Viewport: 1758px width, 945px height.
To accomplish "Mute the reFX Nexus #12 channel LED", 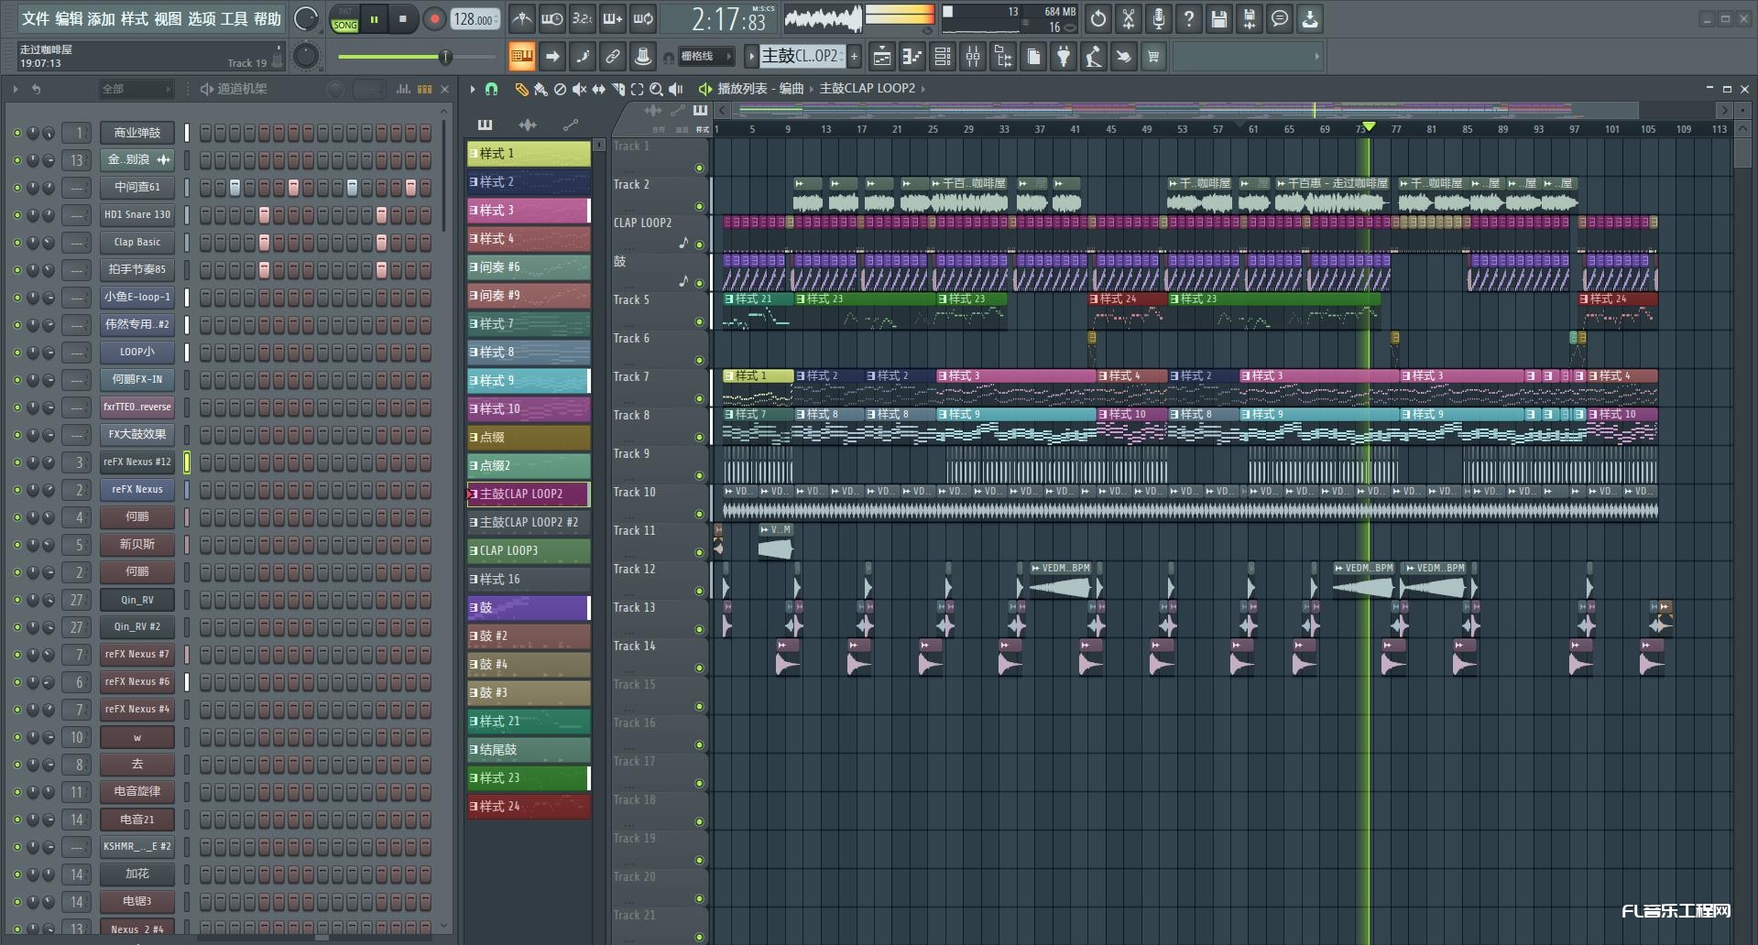I will point(16,462).
